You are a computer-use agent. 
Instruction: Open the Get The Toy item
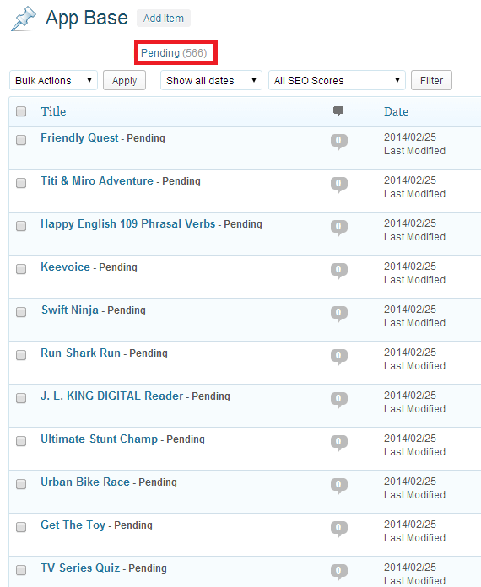73,525
